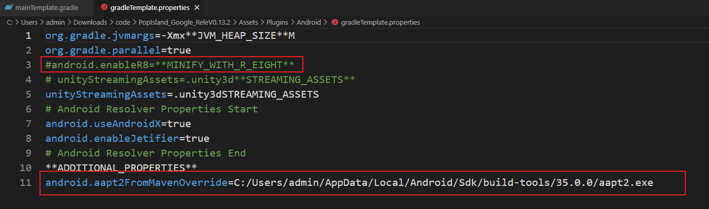The height and width of the screenshot is (209, 709).
Task: Open the Plugins breadcrumb folder
Action: 277,22
